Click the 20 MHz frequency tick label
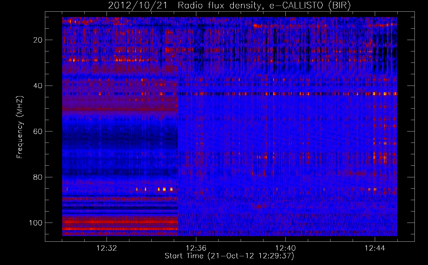Screen dimensions: 428x265 [38, 40]
